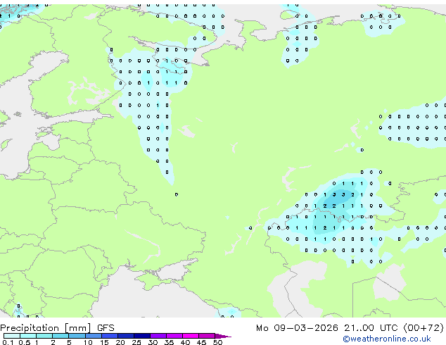This screenshot has height=345, width=446.
Task: Select the '25' legend scale label
Action: coord(136,342)
